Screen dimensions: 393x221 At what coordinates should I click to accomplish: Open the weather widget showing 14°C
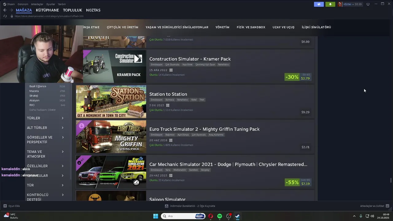point(11,216)
